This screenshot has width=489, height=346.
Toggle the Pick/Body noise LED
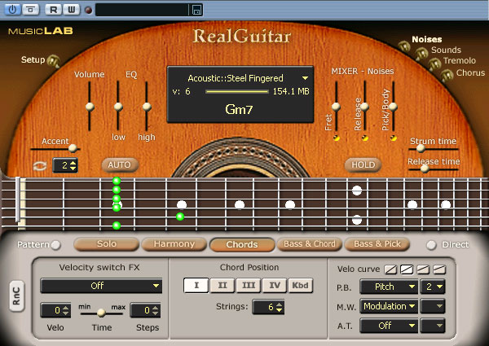394,138
